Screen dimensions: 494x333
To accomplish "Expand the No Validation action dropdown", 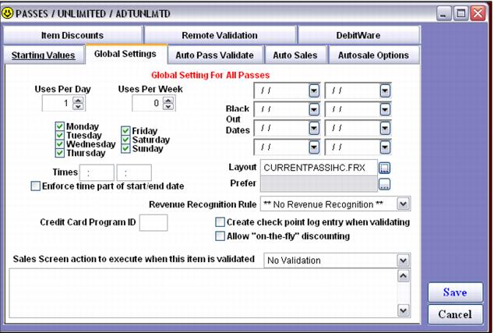I will tap(402, 260).
